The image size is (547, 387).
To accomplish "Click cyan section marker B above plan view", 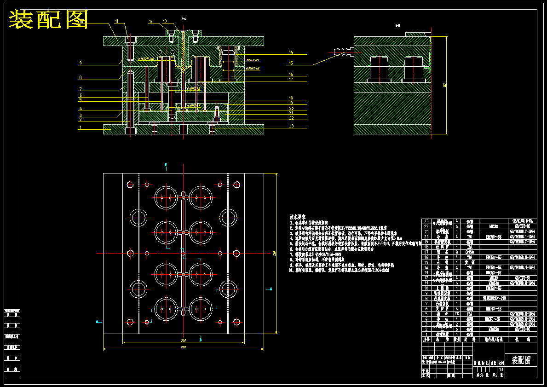I will point(166,164).
